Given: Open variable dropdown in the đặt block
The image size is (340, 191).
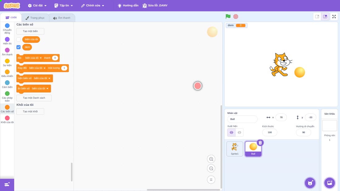Looking at the screenshot, I should [x=33, y=58].
